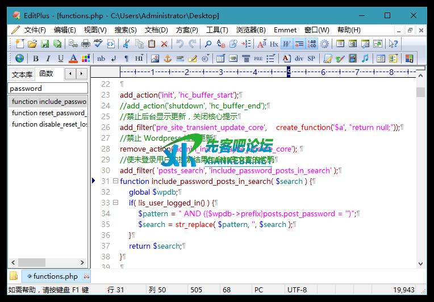Click the music note icon
Screen dimensions: 434x302
(x=365, y=58)
